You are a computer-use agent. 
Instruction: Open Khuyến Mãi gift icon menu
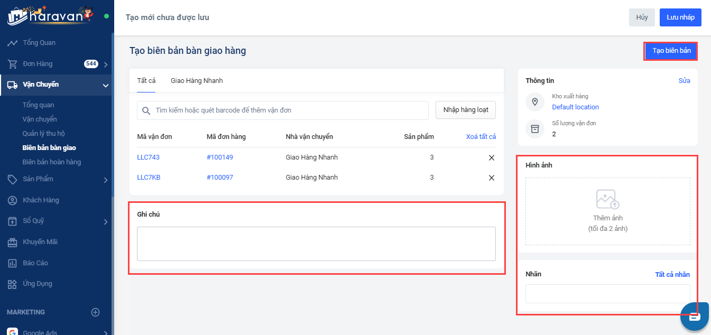click(12, 242)
